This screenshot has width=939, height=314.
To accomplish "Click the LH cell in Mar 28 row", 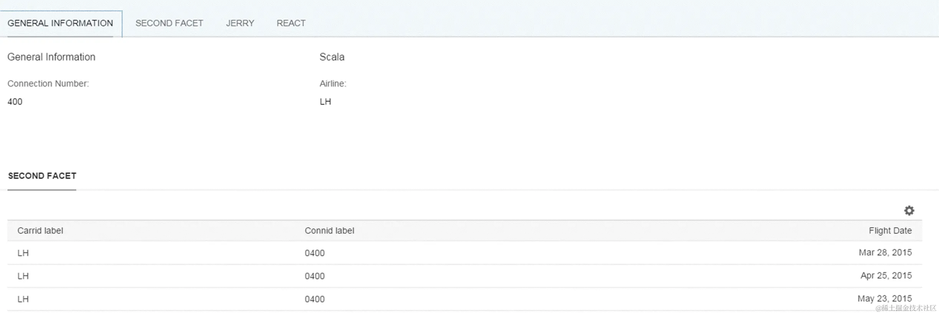I will 23,253.
